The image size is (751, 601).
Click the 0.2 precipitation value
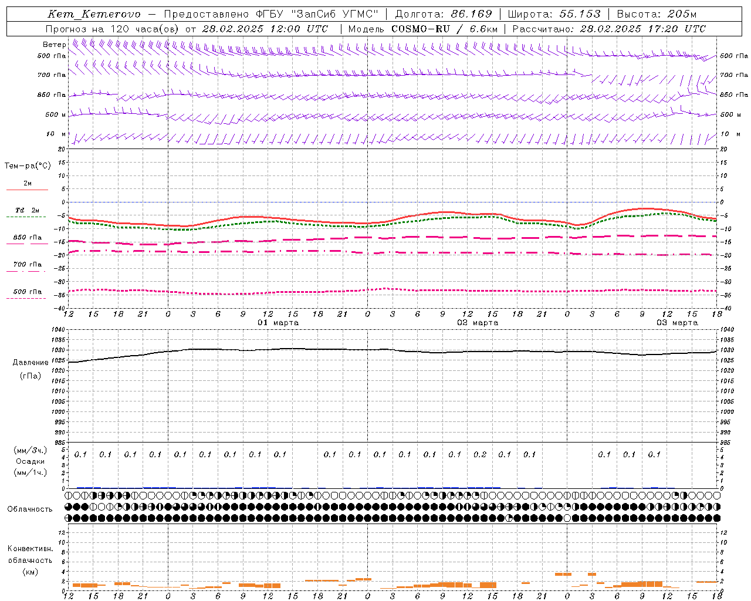click(480, 454)
